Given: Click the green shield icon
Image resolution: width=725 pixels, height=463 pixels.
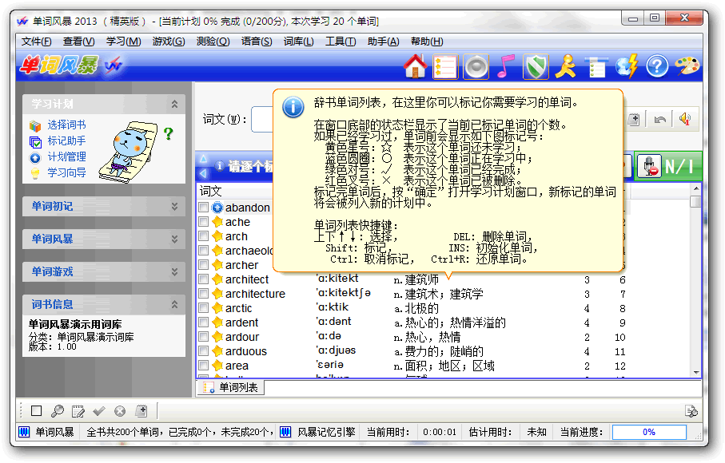Looking at the screenshot, I should click(535, 66).
